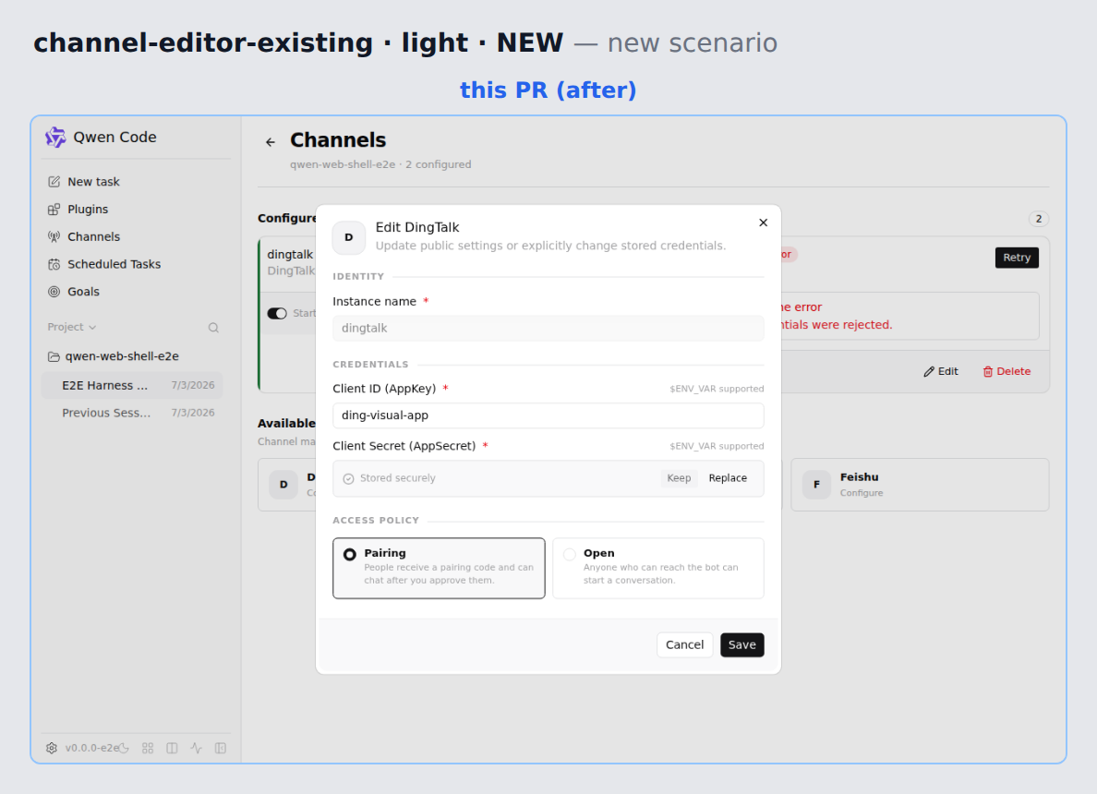Collapse the sidebar with panel icon
The width and height of the screenshot is (1097, 794).
pyautogui.click(x=221, y=748)
